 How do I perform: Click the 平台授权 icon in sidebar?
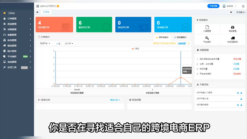(4, 56)
